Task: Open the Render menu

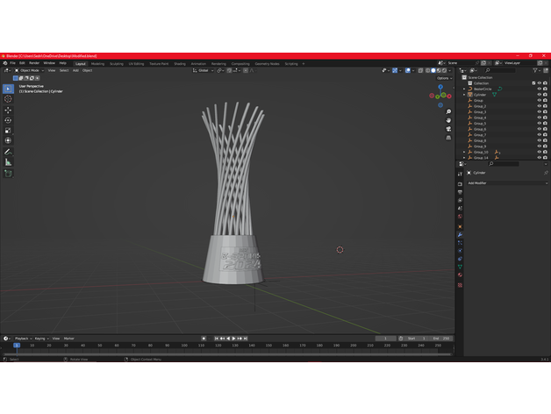Action: coord(34,63)
